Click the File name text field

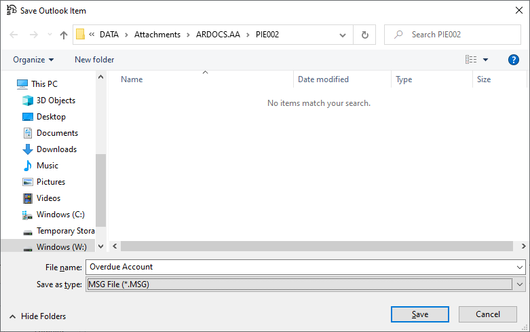299,267
